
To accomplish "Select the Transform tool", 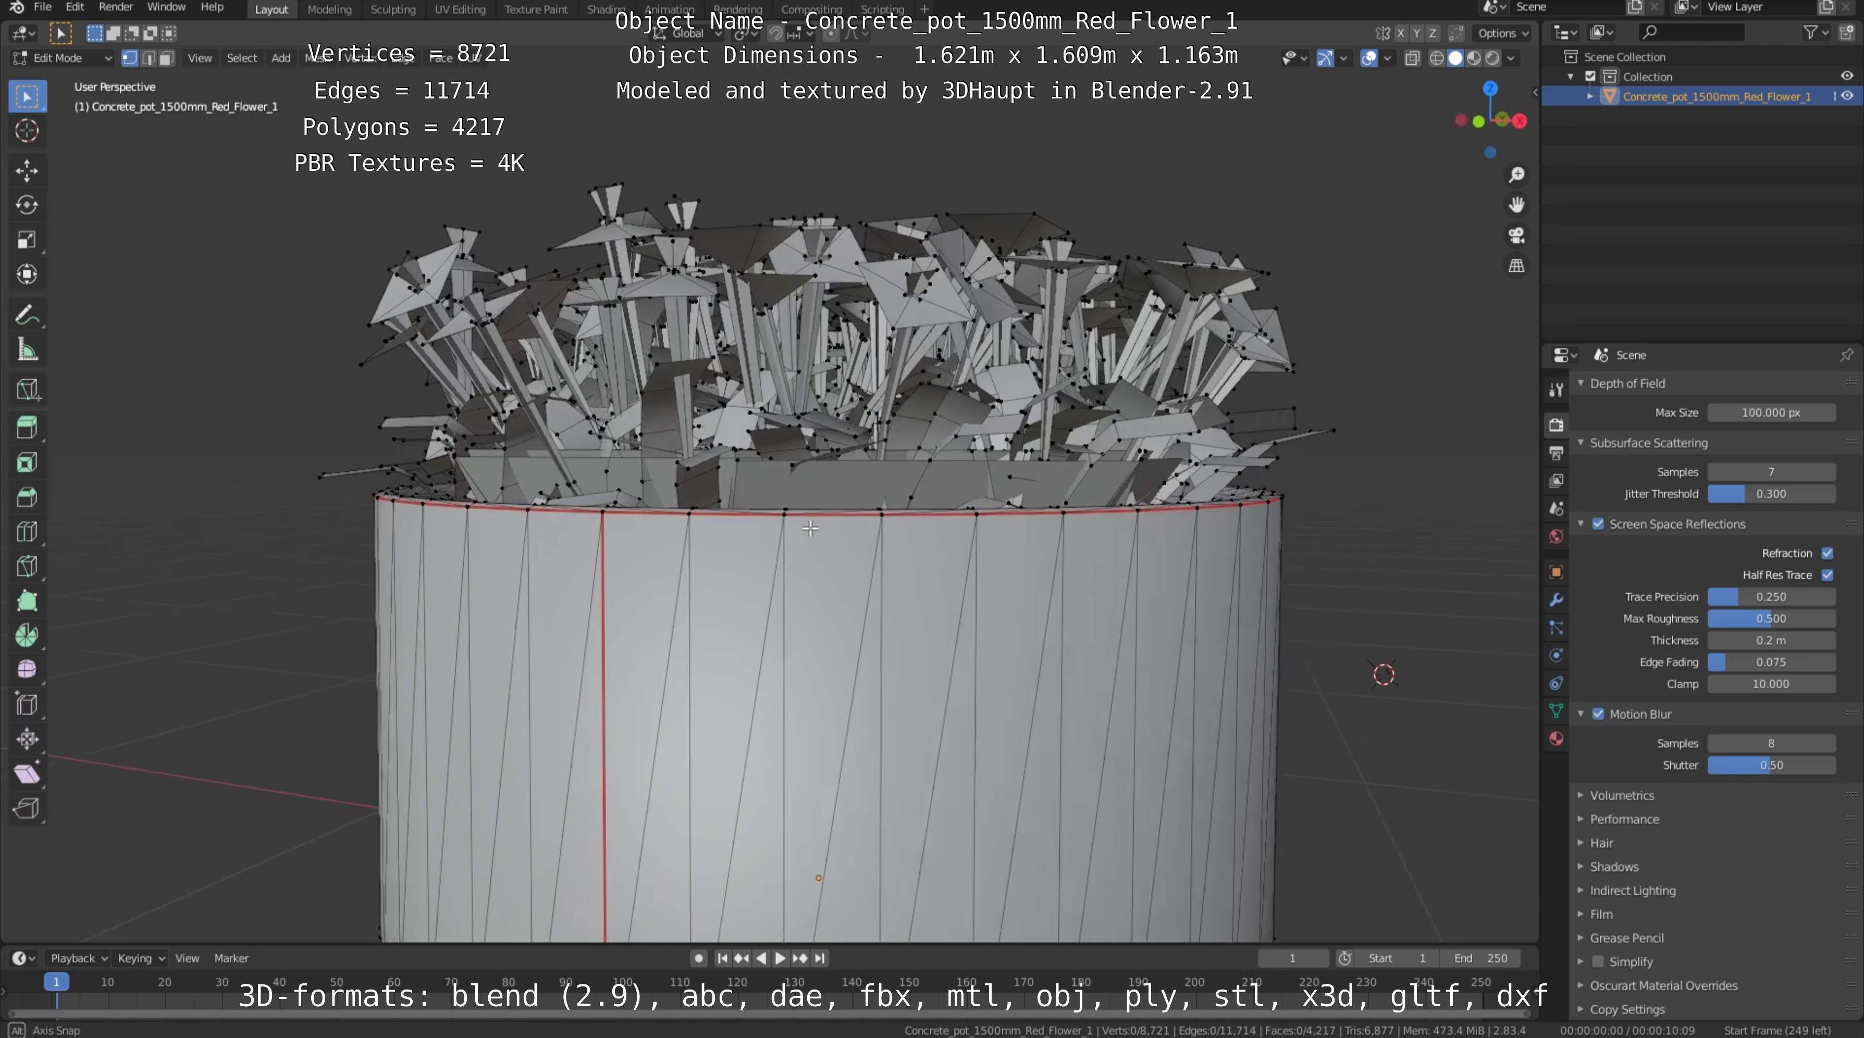I will tap(28, 274).
